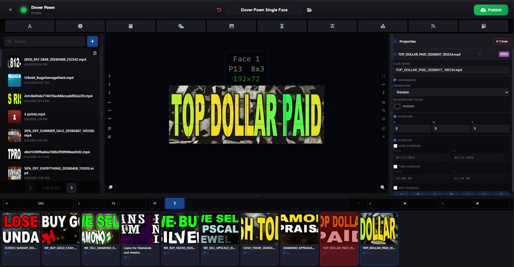Go to next page of media library
This screenshot has height=267, width=514.
pyautogui.click(x=72, y=188)
